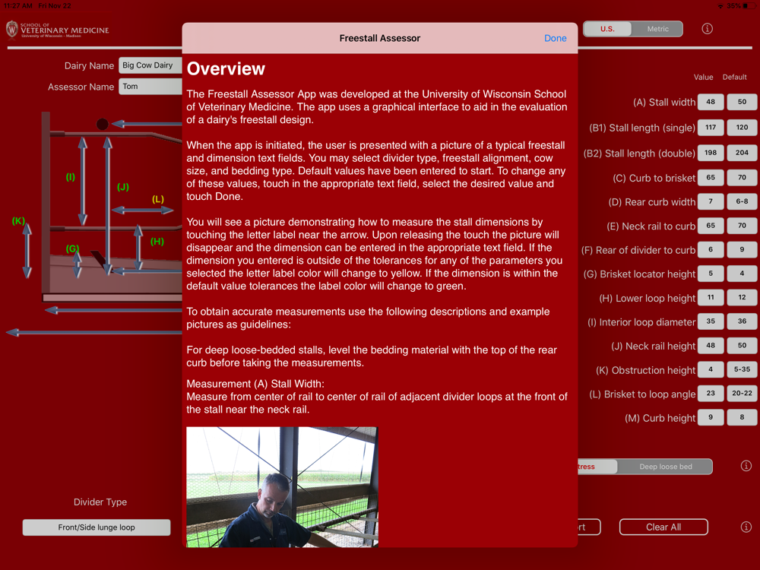This screenshot has width=760, height=570.
Task: Open the Front/Side lunge loop divider selector
Action: [x=97, y=527]
